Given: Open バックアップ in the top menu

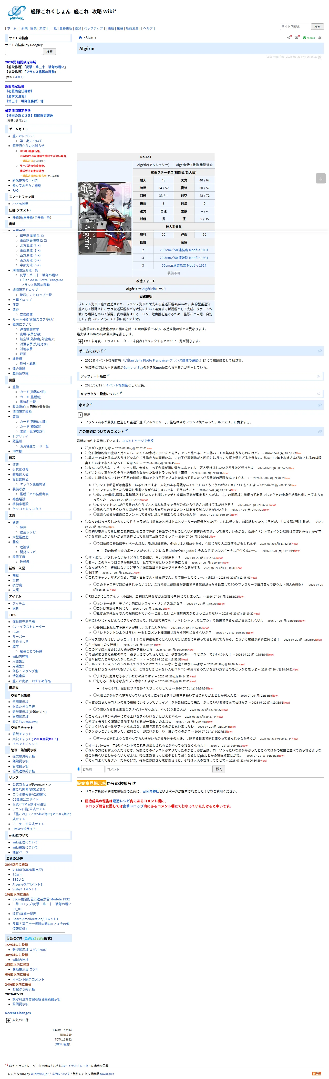Looking at the screenshot, I should [x=93, y=28].
